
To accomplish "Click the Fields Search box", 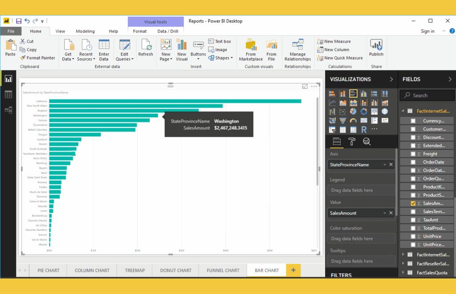I will tap(427, 95).
